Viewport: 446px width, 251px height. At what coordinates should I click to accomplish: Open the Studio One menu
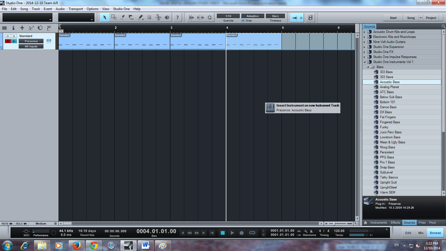[121, 9]
